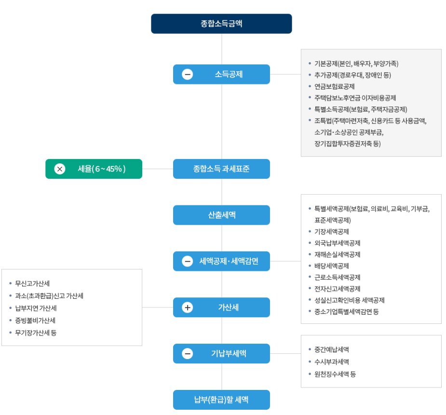Click the 세율(6~45%) label text
The image size is (446, 415).
point(102,169)
